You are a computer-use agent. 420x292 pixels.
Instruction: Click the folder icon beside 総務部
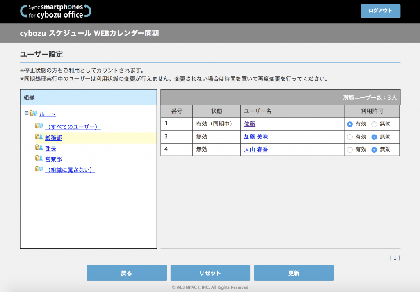pos(39,137)
